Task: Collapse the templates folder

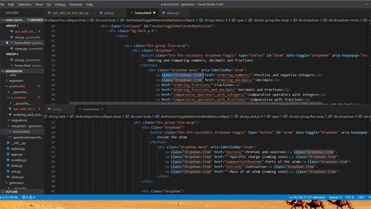Action: point(9,126)
